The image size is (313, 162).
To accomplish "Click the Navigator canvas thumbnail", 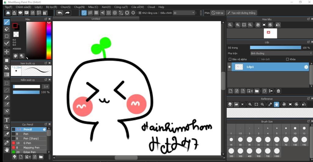I will 270,33.
